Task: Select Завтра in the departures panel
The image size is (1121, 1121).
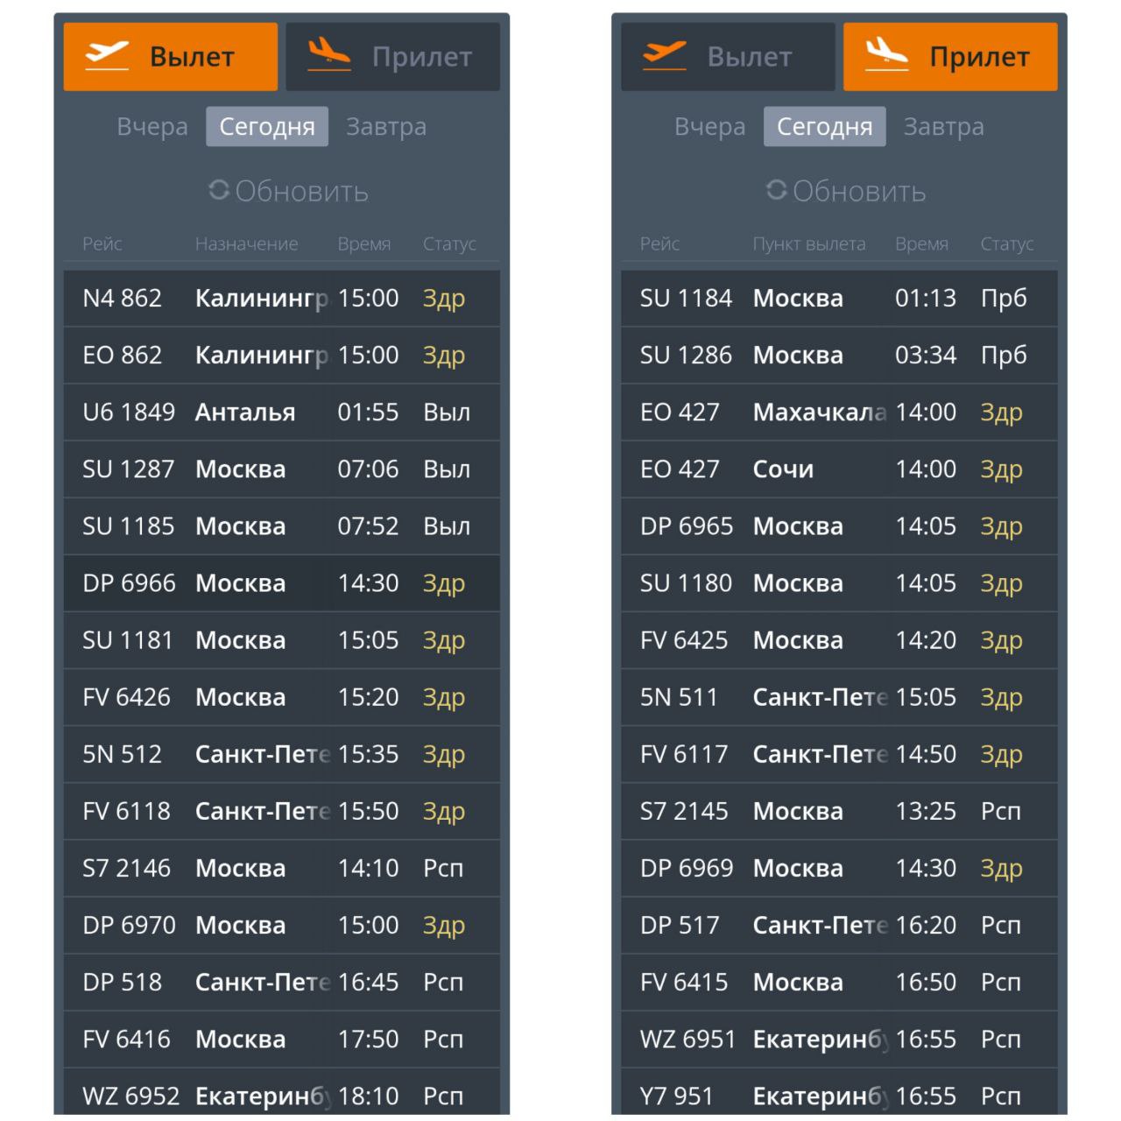Action: (386, 127)
